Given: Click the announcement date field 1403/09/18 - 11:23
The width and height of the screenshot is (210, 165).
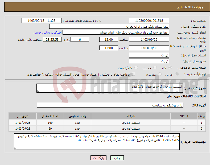Looking at the screenshot, I should tap(41, 21).
